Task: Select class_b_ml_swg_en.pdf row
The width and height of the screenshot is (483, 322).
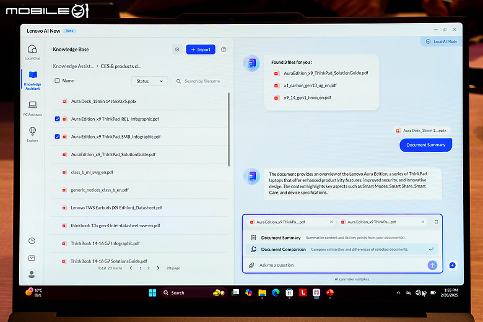Action: click(140, 172)
